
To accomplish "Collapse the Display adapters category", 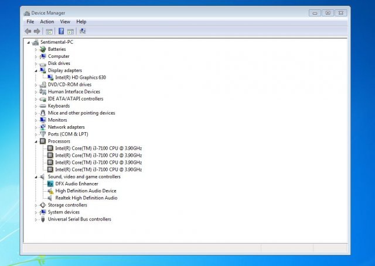I will coord(36,71).
